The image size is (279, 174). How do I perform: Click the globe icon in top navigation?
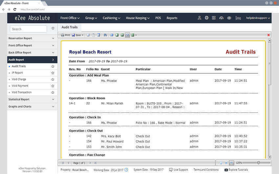[206, 18]
